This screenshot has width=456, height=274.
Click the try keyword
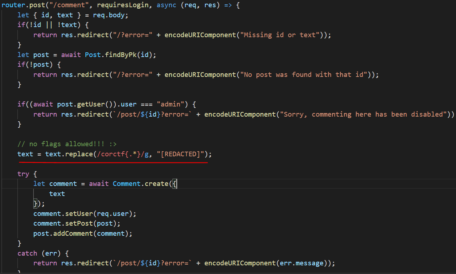[x=23, y=174]
